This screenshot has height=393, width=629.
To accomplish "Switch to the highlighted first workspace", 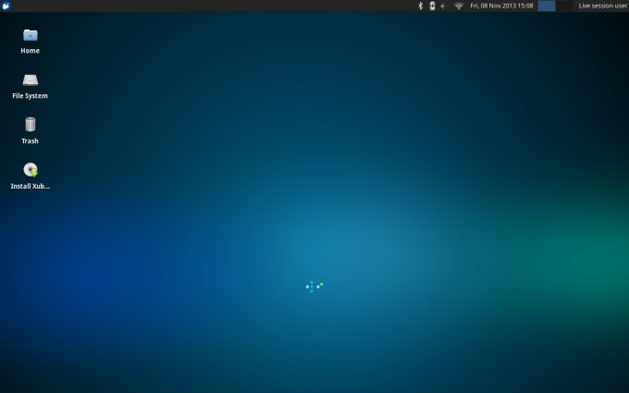I will click(x=547, y=6).
